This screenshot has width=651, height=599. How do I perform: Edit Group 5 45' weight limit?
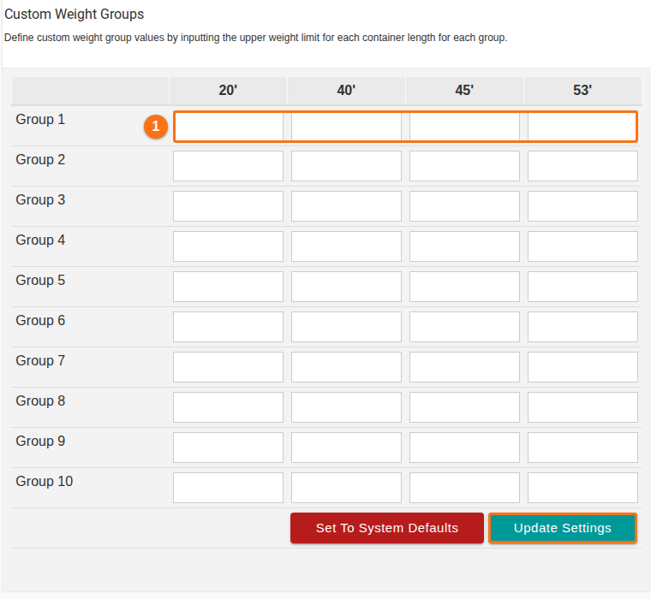pyautogui.click(x=464, y=287)
